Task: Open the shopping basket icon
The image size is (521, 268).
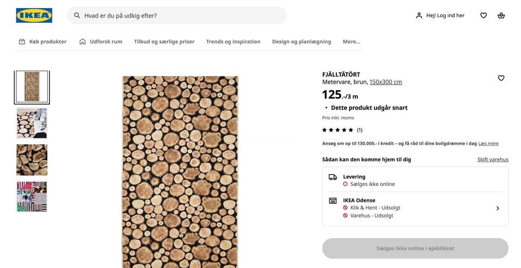Action: [x=501, y=15]
